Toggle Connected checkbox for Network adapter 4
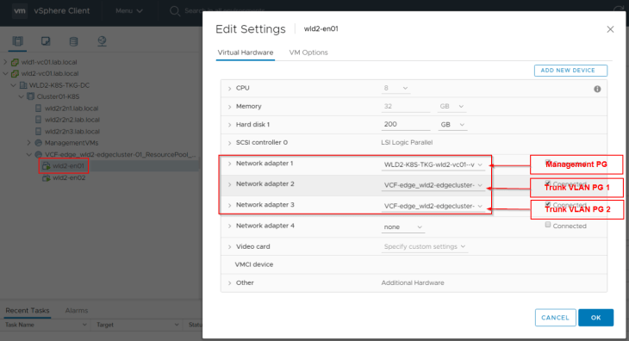The width and height of the screenshot is (629, 341). (547, 225)
